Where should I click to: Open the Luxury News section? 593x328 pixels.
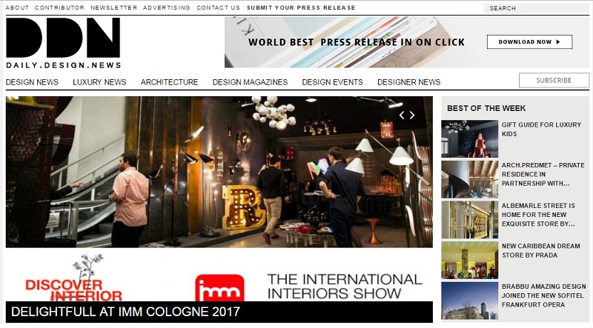point(99,82)
